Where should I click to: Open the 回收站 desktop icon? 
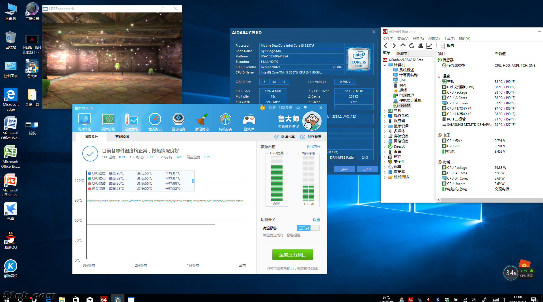pyautogui.click(x=11, y=40)
